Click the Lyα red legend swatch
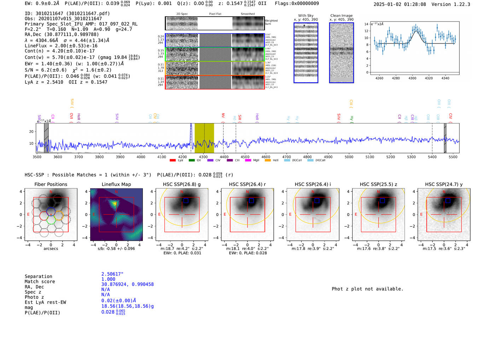Viewport: 495px width, 337px height. tap(173, 161)
